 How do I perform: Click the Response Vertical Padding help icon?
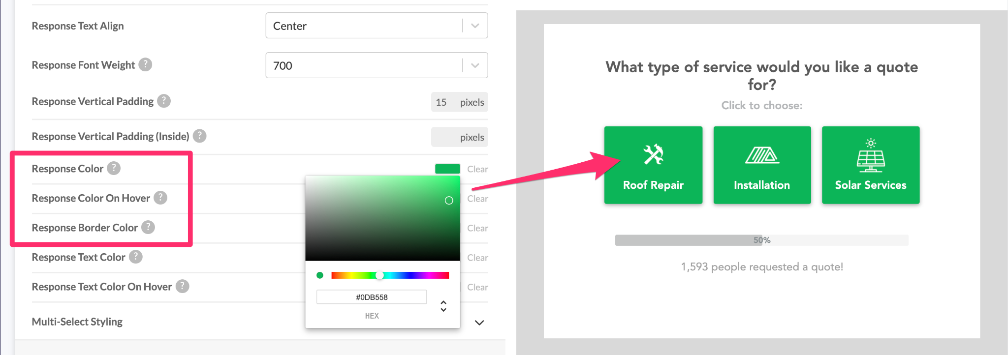click(x=164, y=101)
